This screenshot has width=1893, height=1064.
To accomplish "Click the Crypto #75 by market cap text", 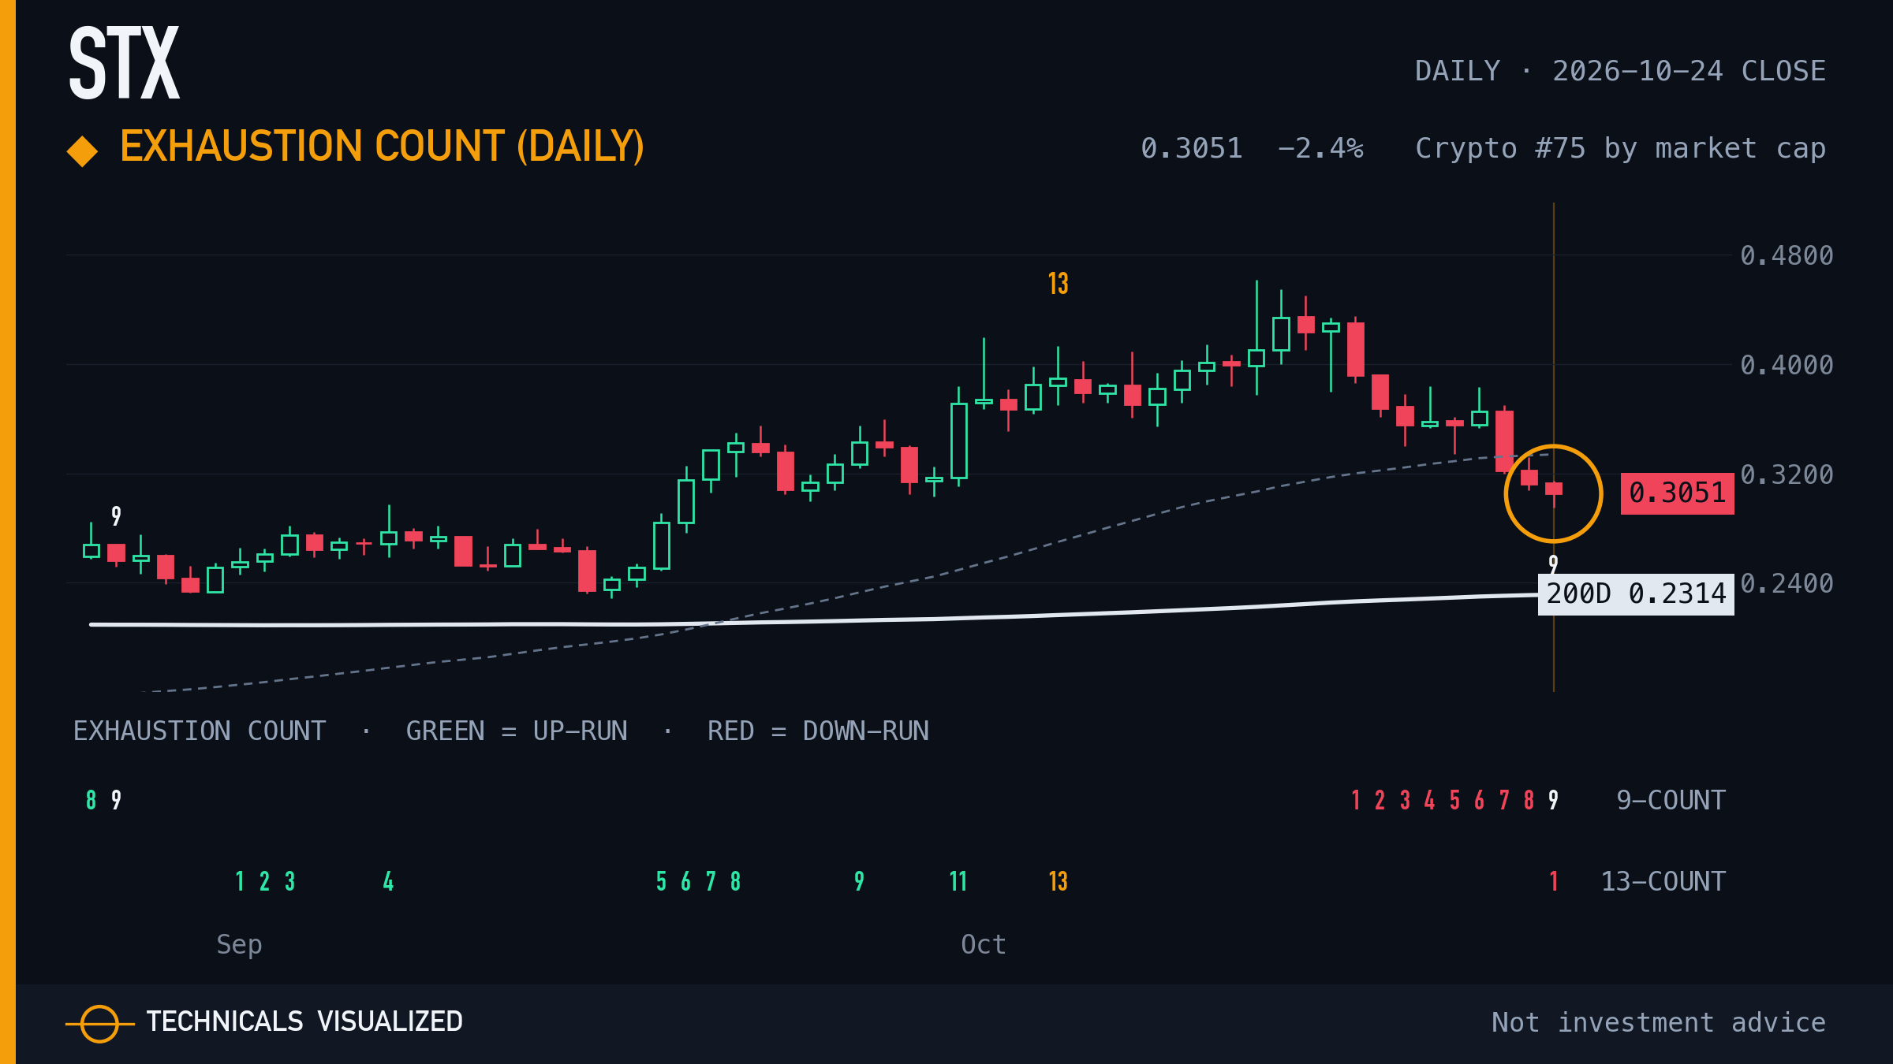I will (x=1621, y=148).
